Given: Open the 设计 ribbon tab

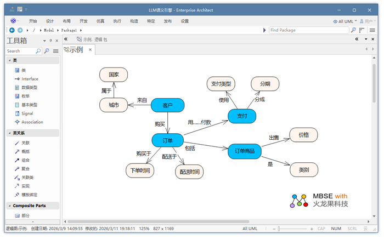Looking at the screenshot, I should [50, 21].
